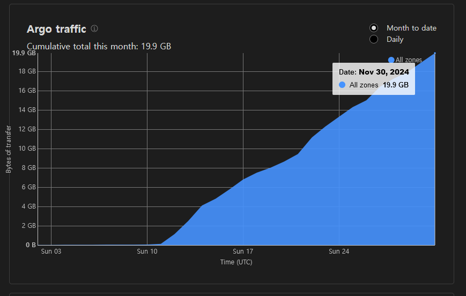Click the Bytes of transfer axis title
Image resolution: width=466 pixels, height=296 pixels.
point(9,149)
